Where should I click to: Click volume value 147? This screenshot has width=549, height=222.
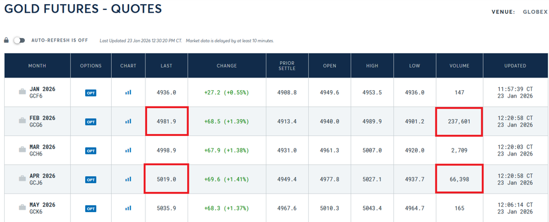pos(459,92)
